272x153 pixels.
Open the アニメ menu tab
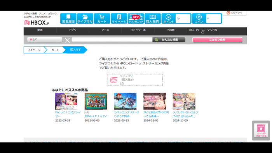pyautogui.click(x=105, y=30)
